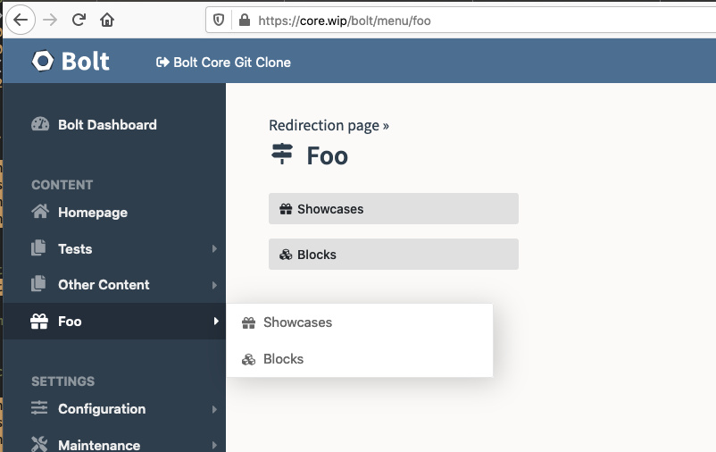Click the browser back arrow button
The height and width of the screenshot is (452, 716).
(21, 20)
